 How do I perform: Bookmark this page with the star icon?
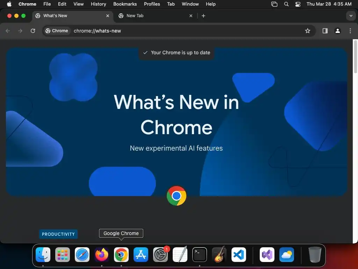[x=308, y=31]
